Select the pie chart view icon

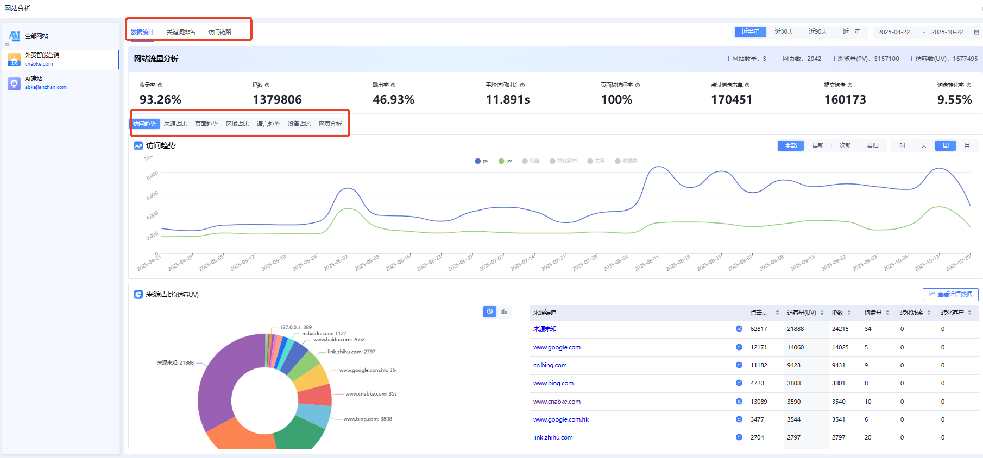[489, 311]
